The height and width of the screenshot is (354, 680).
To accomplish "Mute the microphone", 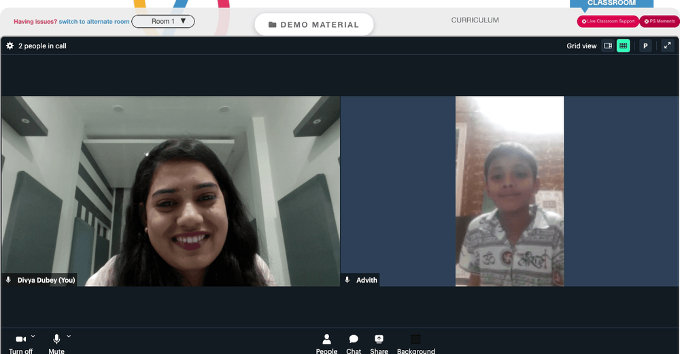I will 56,344.
